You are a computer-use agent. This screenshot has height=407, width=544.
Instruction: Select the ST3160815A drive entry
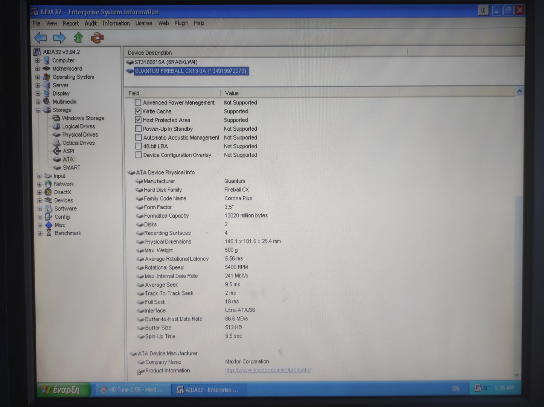166,62
